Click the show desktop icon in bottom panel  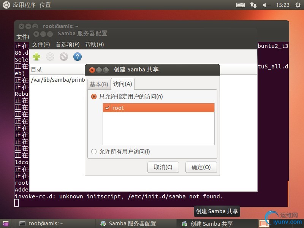tap(6, 223)
